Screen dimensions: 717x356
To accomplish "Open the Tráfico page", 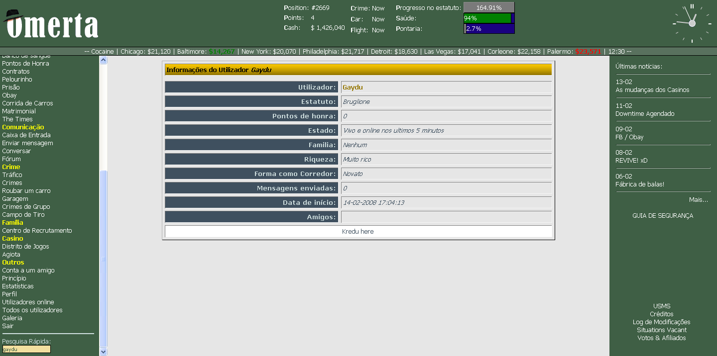I will 12,175.
